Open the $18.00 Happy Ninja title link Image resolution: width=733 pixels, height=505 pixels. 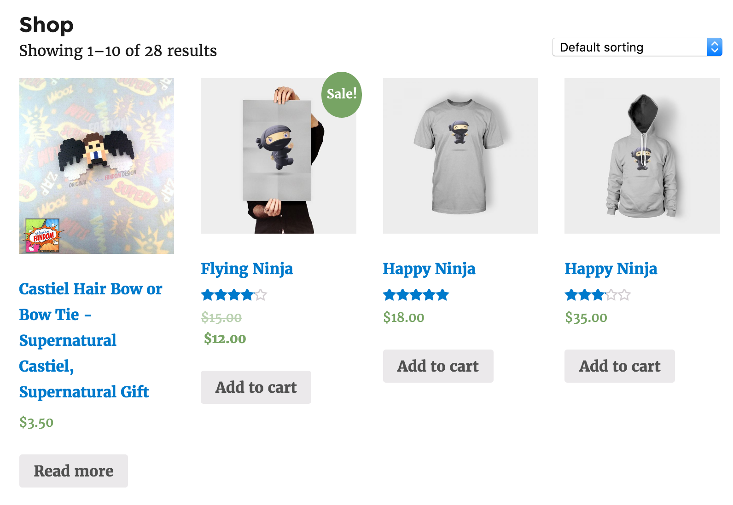(x=429, y=269)
